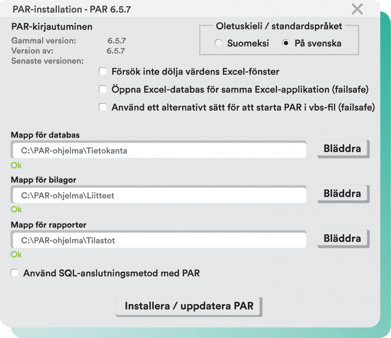Click the PAR-kirjautuminen heading
Image resolution: width=391 pixels, height=338 pixels.
[x=52, y=27]
